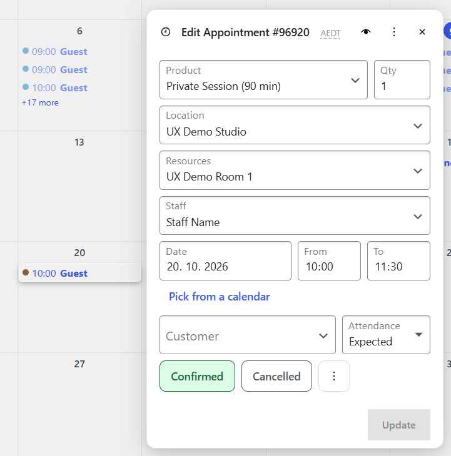The image size is (451, 456).
Task: Open the Attendance Expected dropdown
Action: [x=386, y=335]
